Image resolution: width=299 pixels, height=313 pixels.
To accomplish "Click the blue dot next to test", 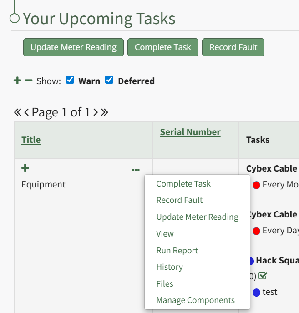I will point(256,292).
